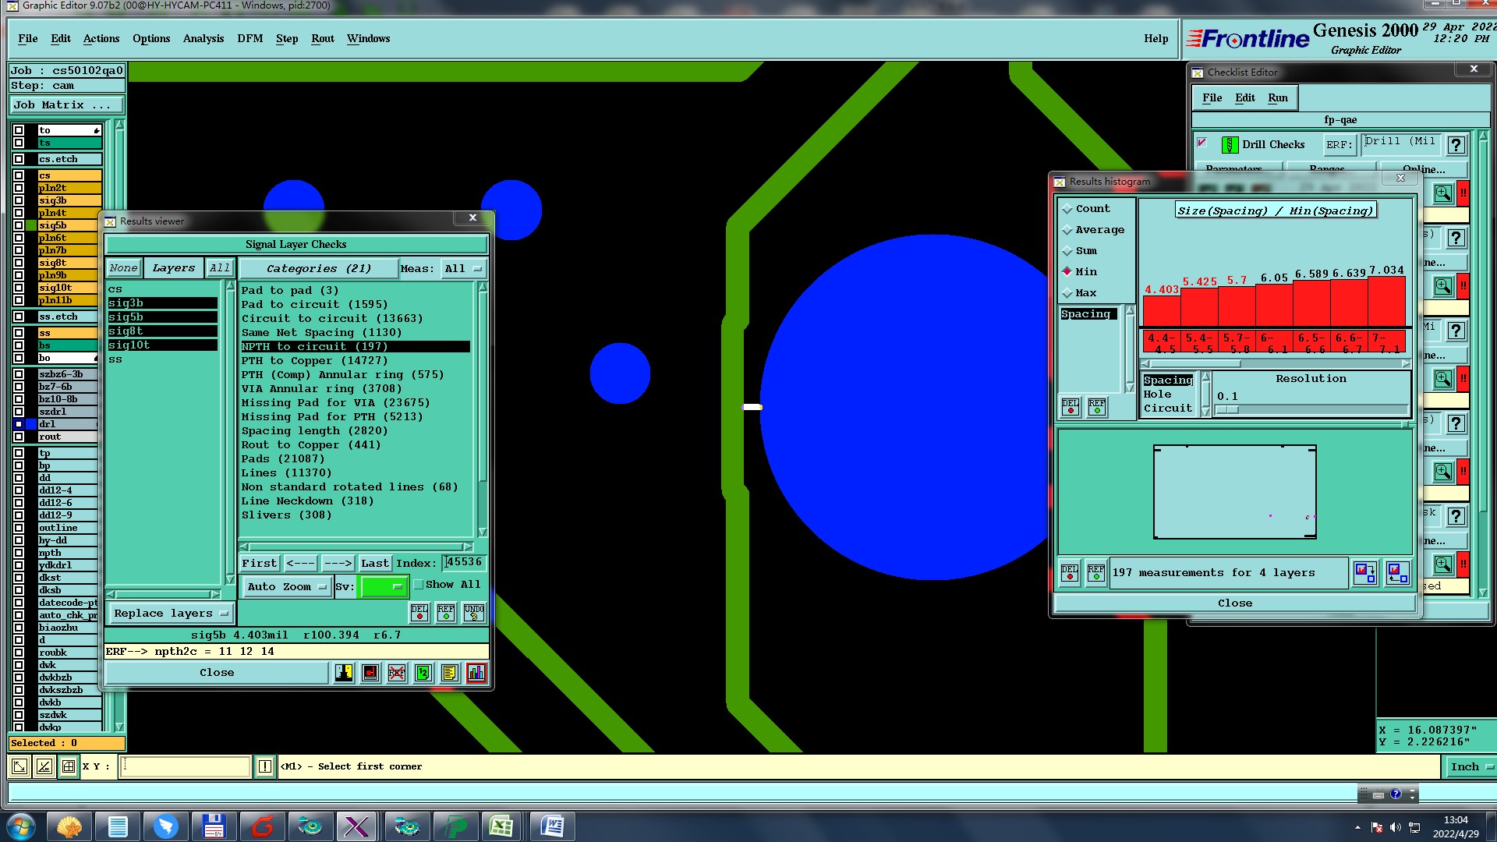Expand the Meas All dropdown
The height and width of the screenshot is (842, 1497).
(463, 269)
